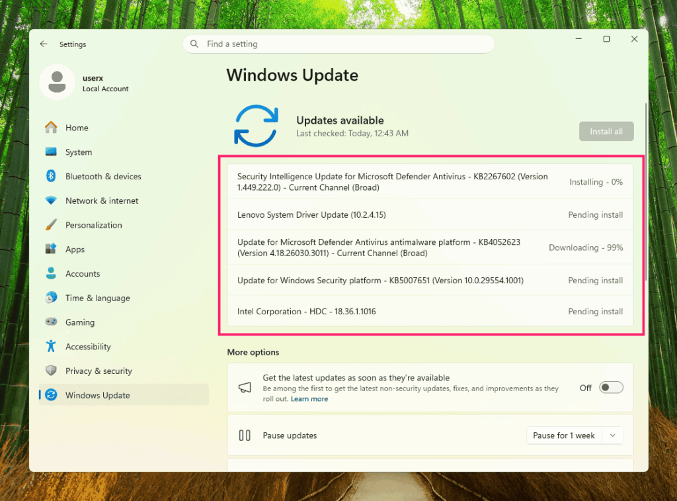Click the Install all button

[x=606, y=132]
